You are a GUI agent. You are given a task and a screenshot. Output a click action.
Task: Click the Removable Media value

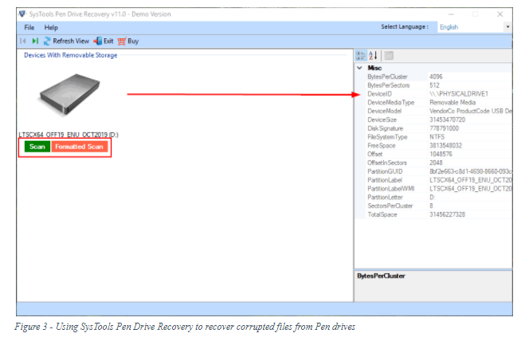point(453,103)
